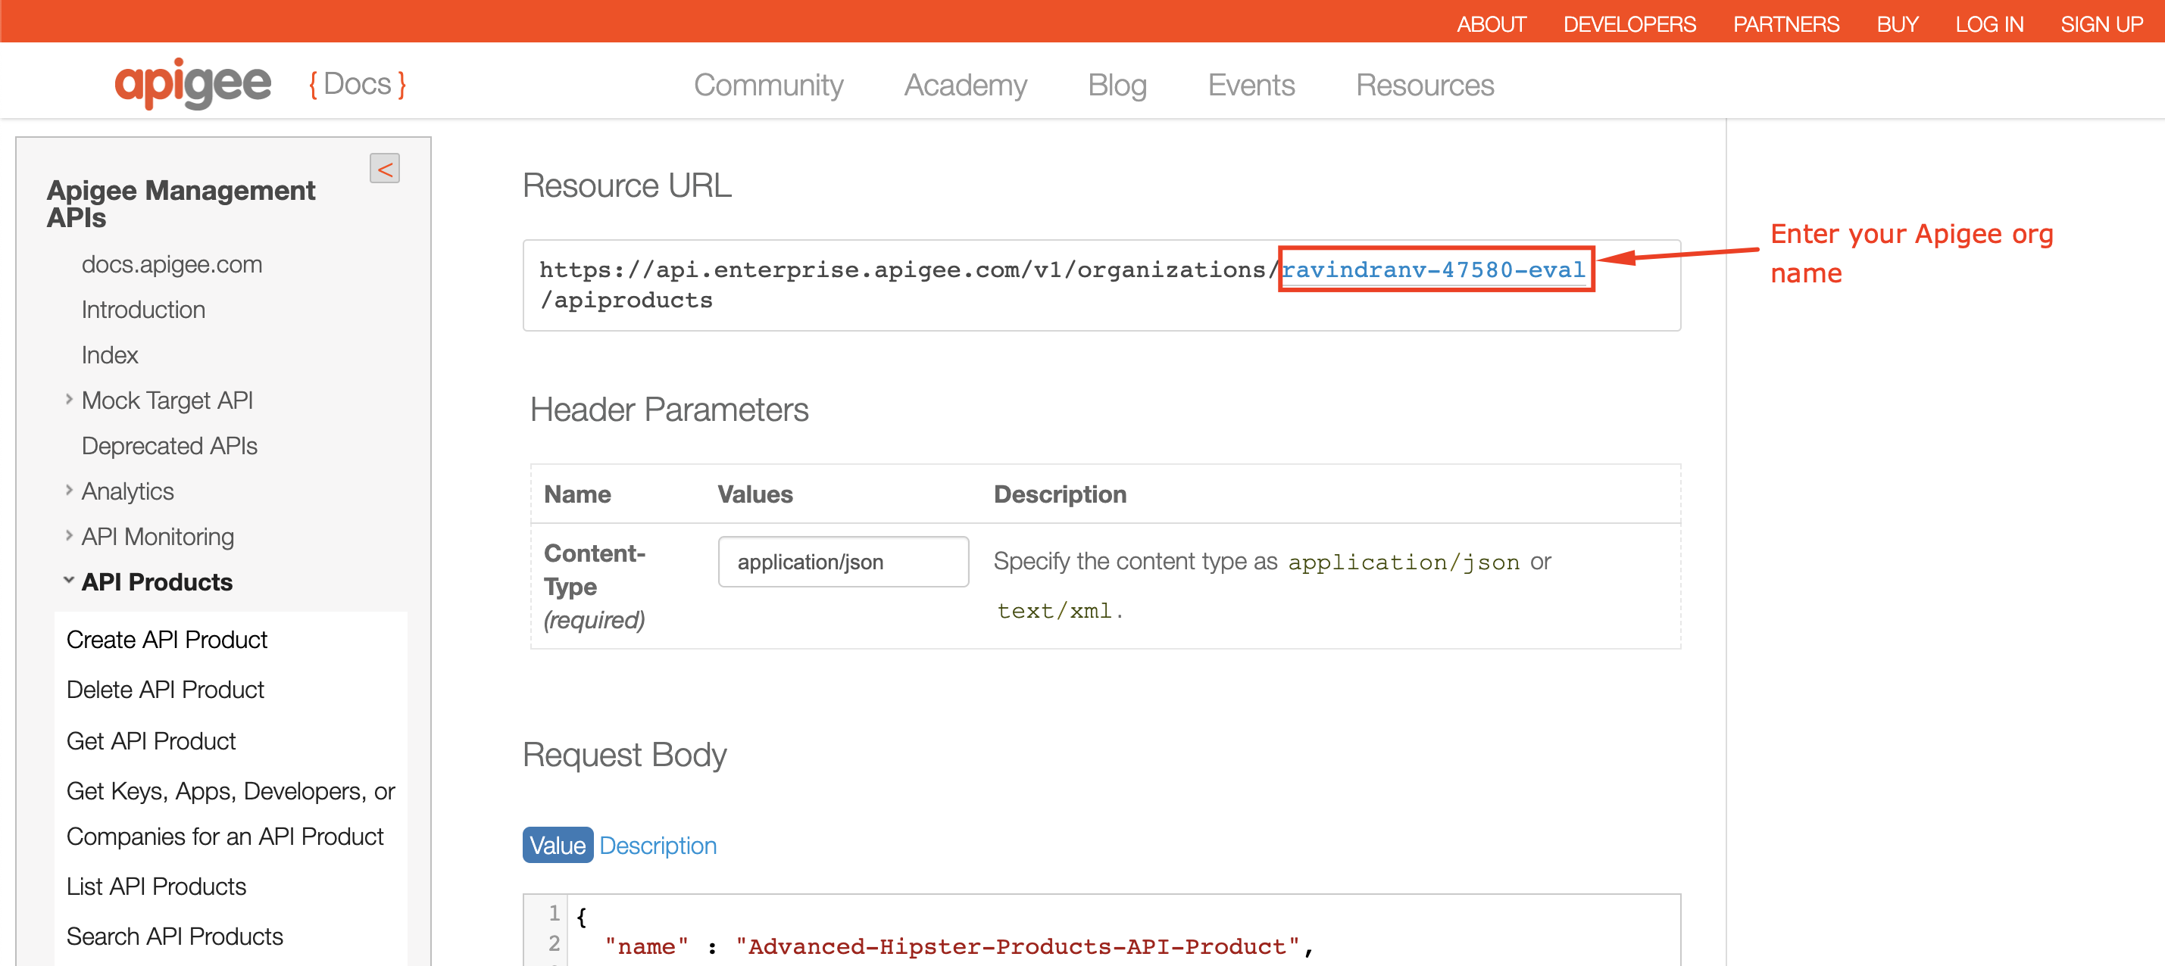Viewport: 2165px width, 966px height.
Task: Switch to the Description tab
Action: click(x=658, y=845)
